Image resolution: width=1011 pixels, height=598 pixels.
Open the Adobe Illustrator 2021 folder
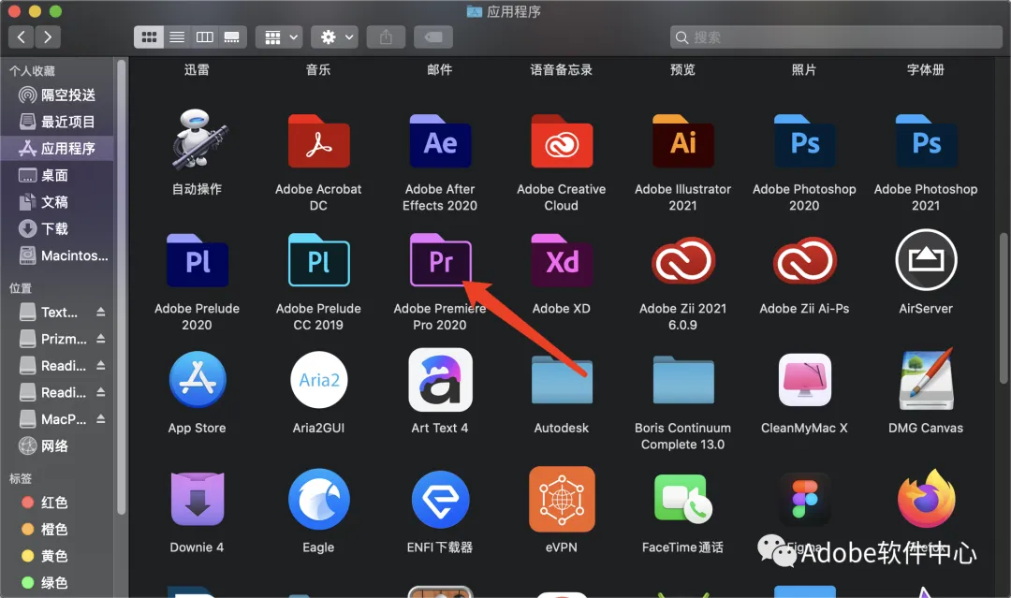tap(682, 141)
